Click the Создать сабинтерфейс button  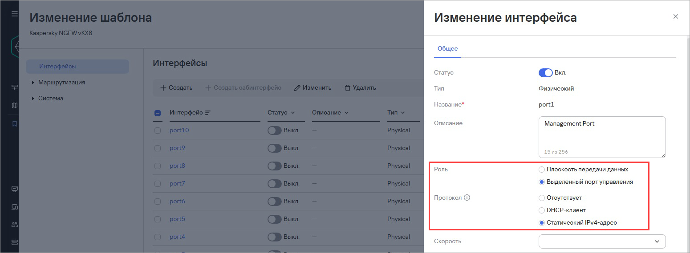coord(243,87)
